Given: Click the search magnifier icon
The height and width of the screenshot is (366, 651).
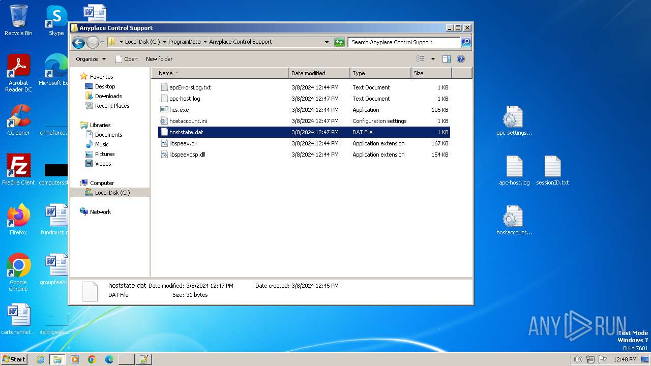Looking at the screenshot, I should click(x=466, y=42).
